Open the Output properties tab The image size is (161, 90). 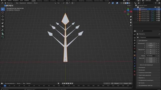point(135,40)
